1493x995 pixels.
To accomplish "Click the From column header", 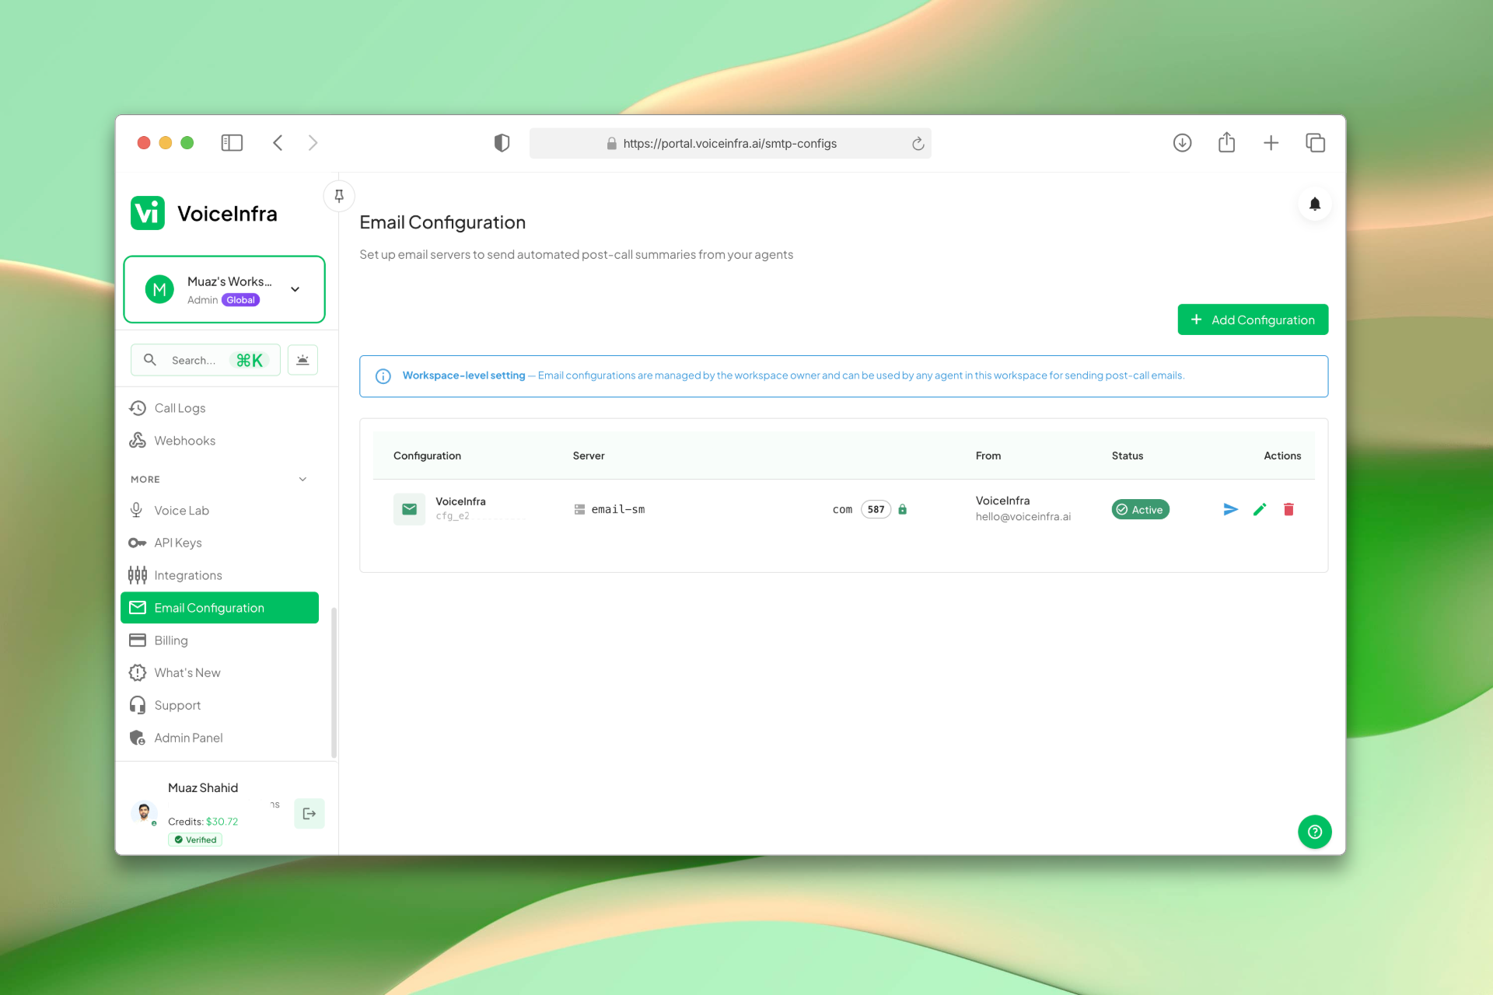I will tap(988, 456).
